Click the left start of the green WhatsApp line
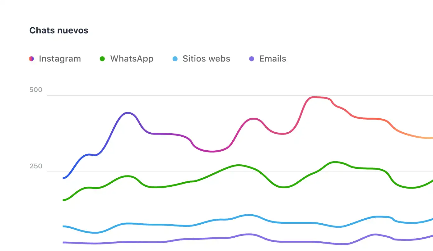 click(64, 200)
